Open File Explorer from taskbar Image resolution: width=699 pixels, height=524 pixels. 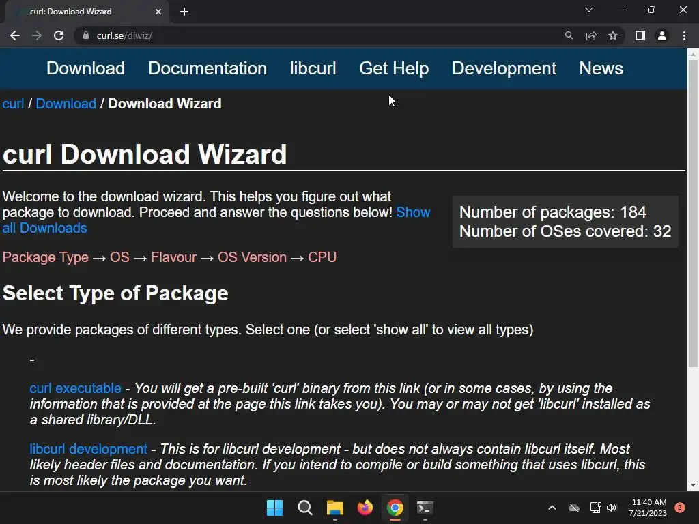(334, 508)
